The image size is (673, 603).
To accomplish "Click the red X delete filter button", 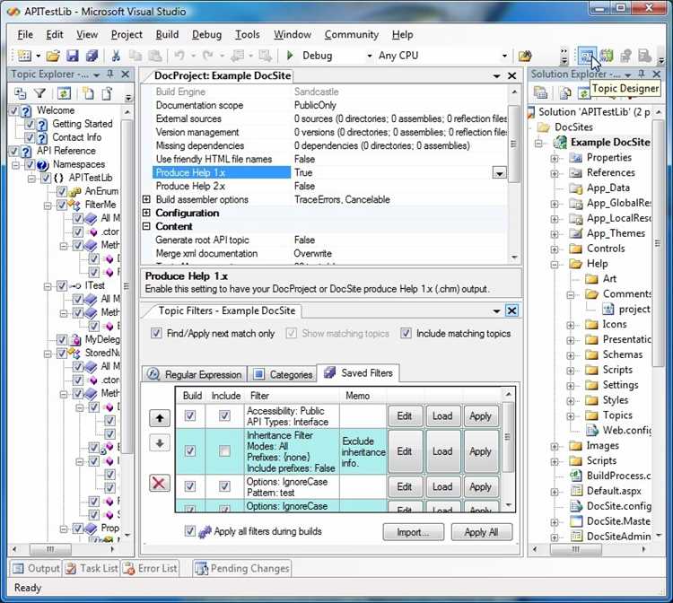I will [159, 484].
